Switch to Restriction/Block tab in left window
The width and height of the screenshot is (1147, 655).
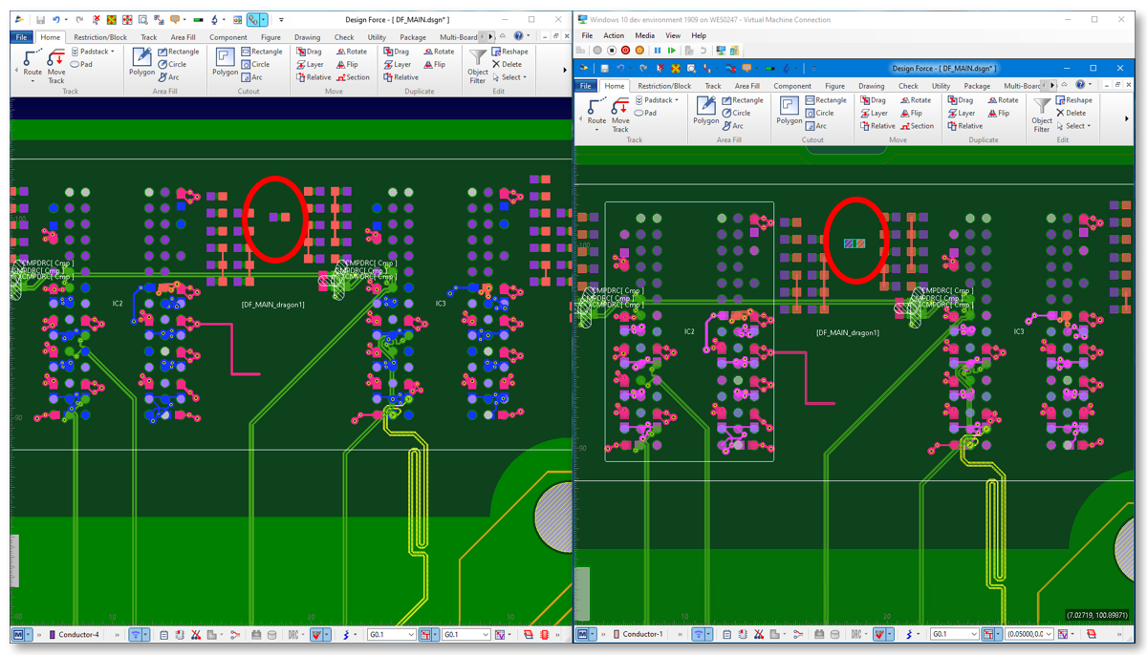100,37
